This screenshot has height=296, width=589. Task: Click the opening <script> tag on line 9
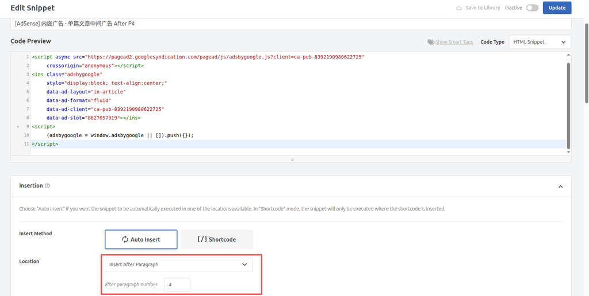tap(44, 127)
